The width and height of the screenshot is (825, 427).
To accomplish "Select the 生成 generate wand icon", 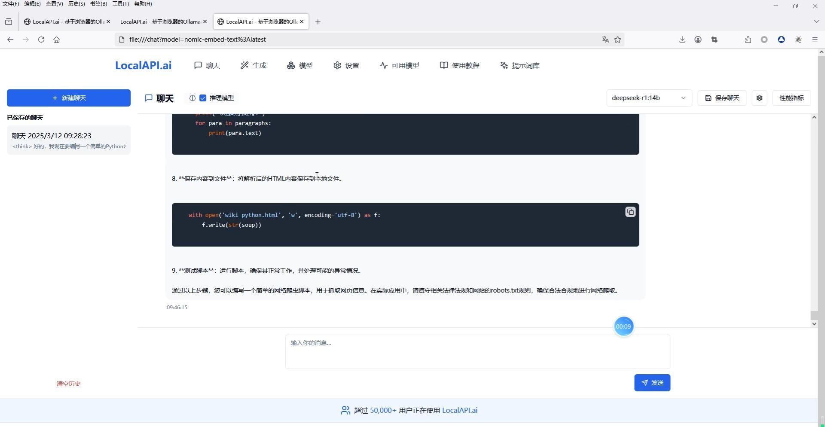I will pyautogui.click(x=244, y=65).
